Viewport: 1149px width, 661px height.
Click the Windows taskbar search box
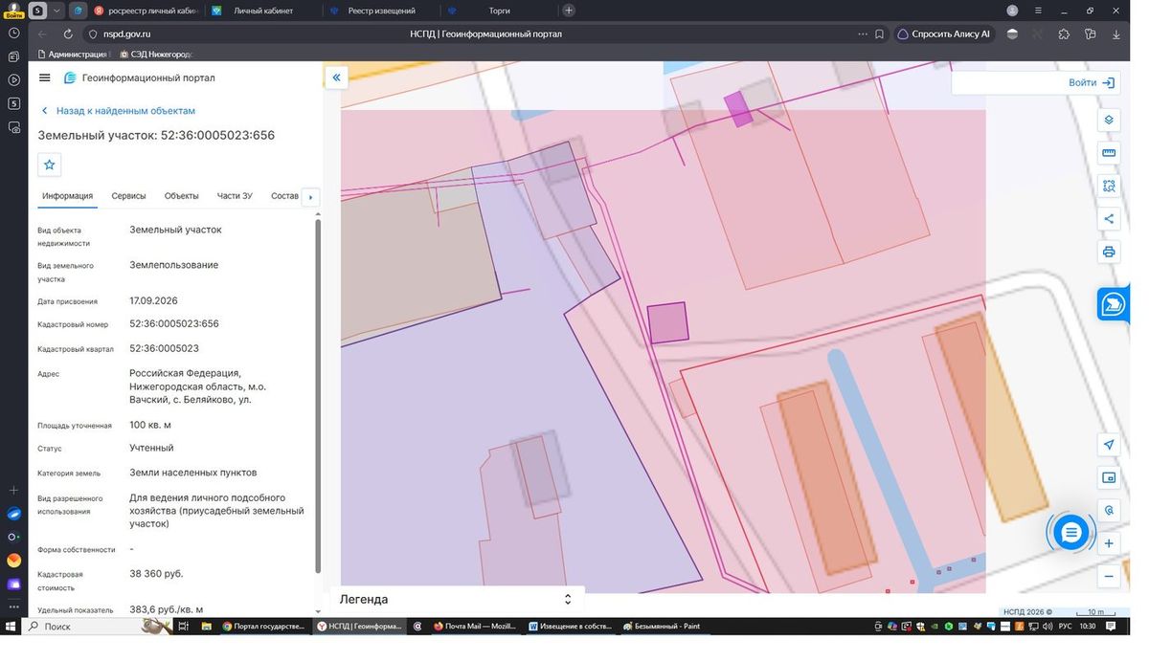coord(81,627)
